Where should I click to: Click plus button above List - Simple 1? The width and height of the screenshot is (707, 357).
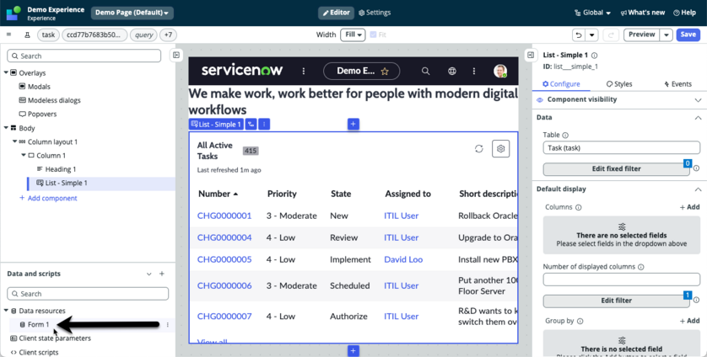353,124
